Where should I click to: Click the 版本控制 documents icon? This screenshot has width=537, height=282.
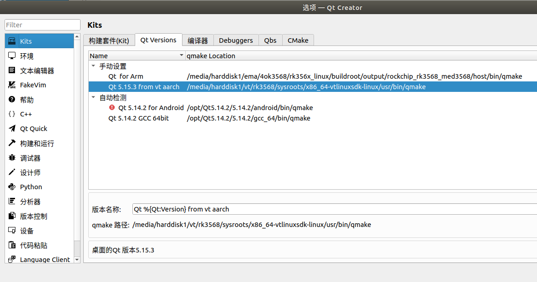coord(12,216)
